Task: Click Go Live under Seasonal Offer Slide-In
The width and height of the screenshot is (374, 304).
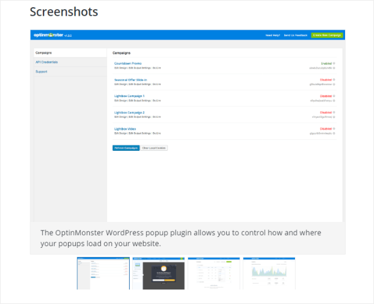Action: (157, 84)
